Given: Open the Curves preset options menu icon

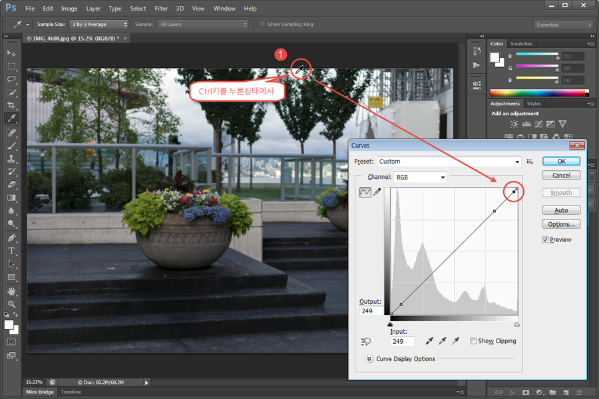Looking at the screenshot, I should (x=530, y=162).
